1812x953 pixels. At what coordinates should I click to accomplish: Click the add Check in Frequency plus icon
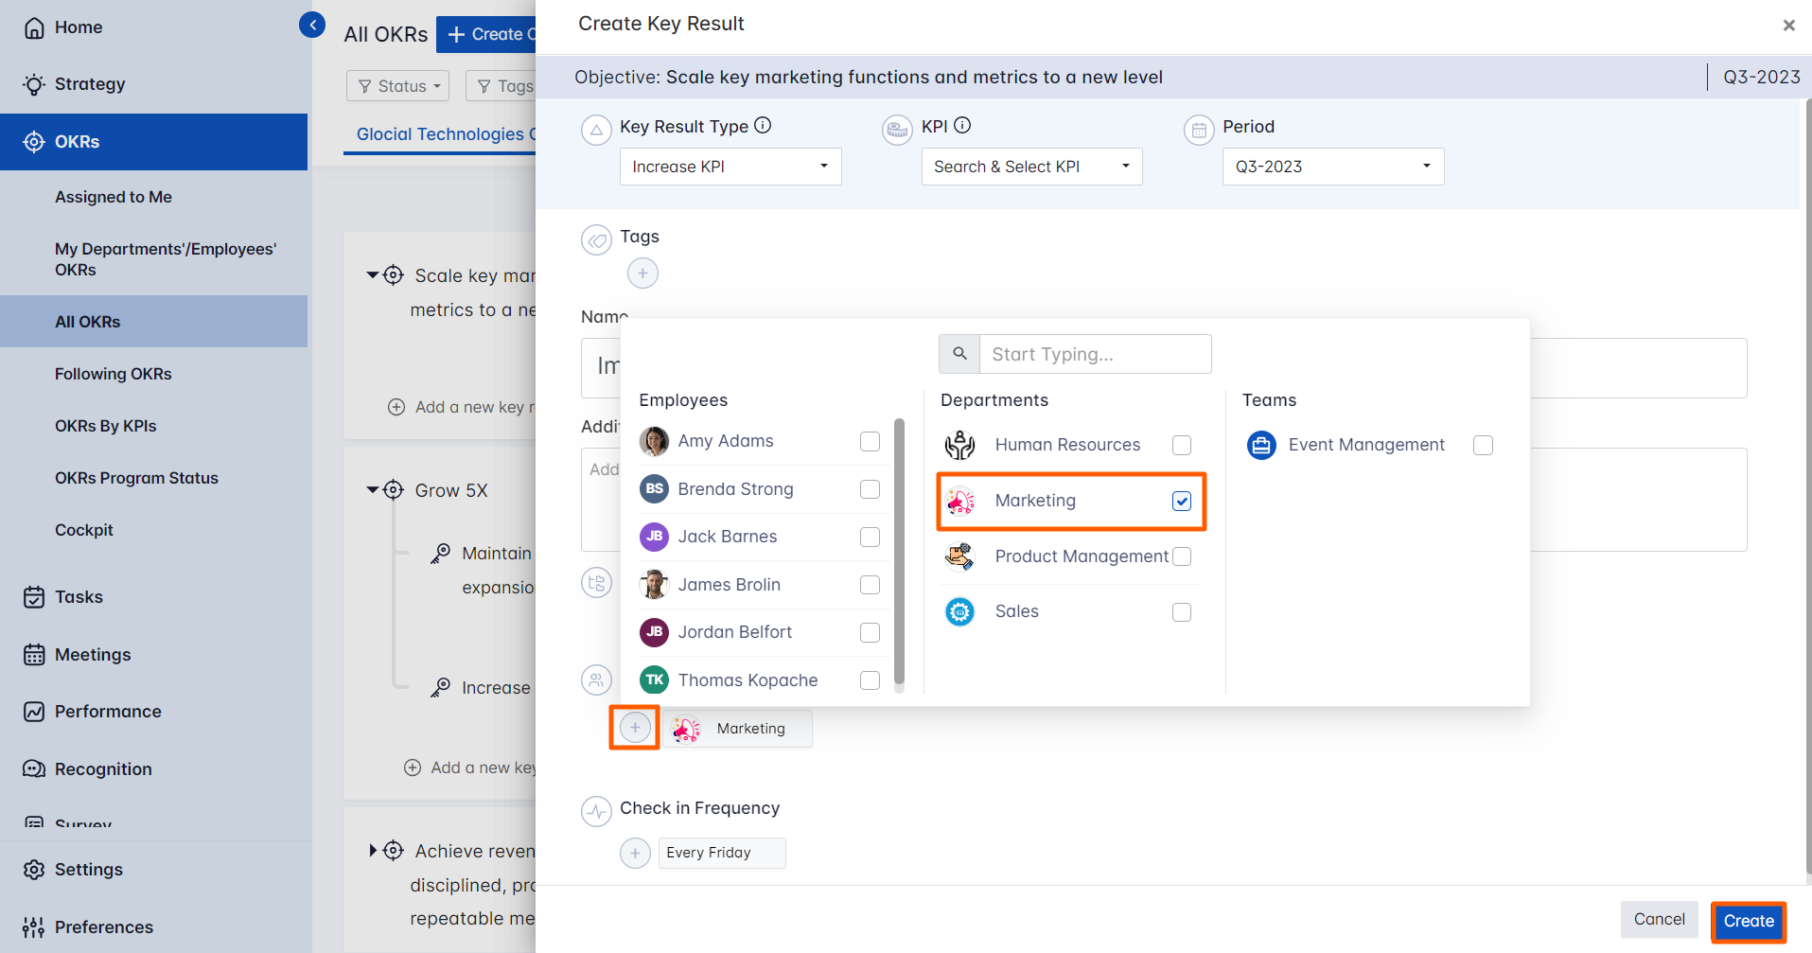[635, 853]
